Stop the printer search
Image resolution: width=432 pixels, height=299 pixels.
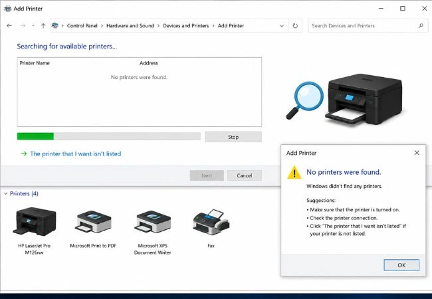pos(233,137)
